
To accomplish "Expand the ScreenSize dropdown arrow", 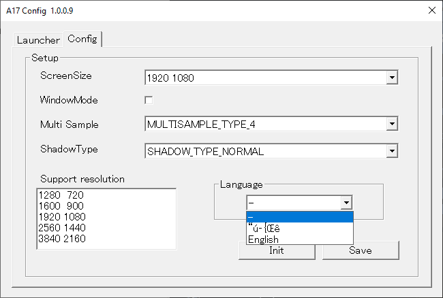I will 392,78.
